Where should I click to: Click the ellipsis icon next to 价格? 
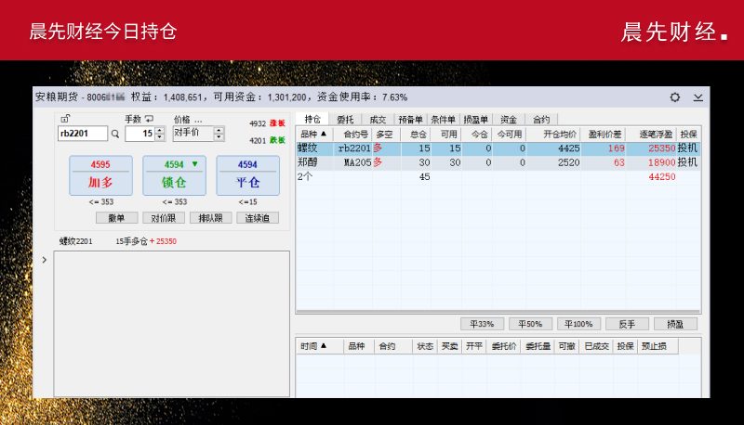tap(198, 120)
